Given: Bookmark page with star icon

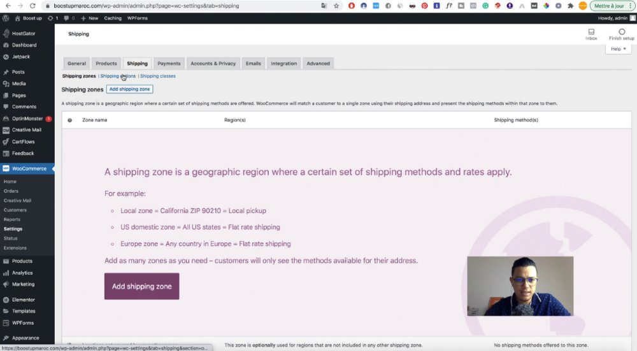Looking at the screenshot, I should 336,6.
